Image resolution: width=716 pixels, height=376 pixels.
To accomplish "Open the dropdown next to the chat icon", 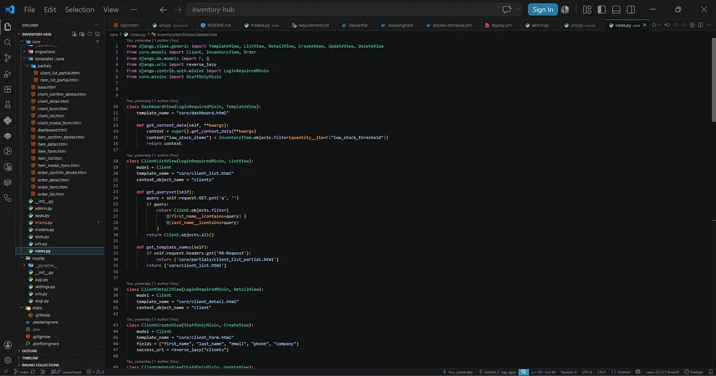I will [517, 10].
